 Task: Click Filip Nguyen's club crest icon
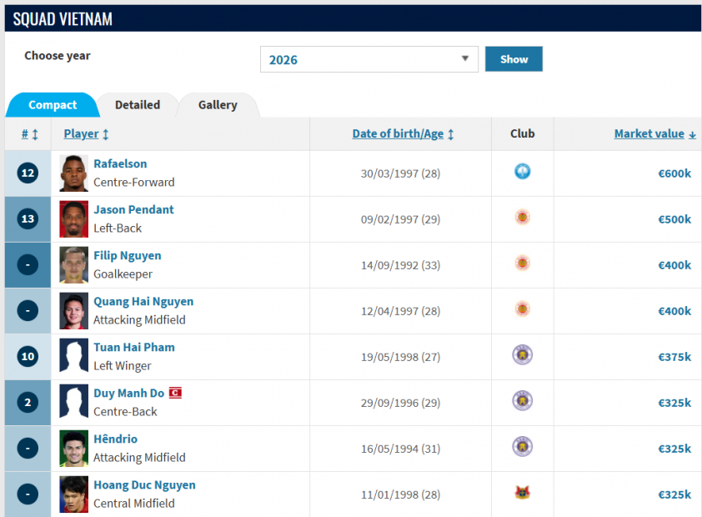click(523, 264)
